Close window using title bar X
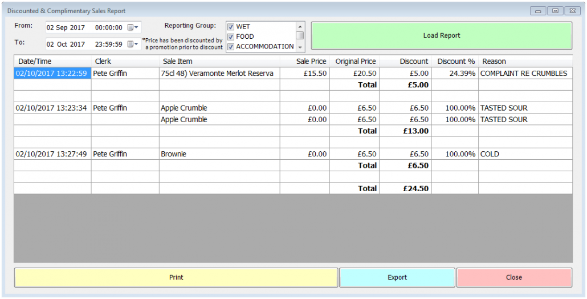Viewport: 587px width, 299px height. pyautogui.click(x=572, y=11)
